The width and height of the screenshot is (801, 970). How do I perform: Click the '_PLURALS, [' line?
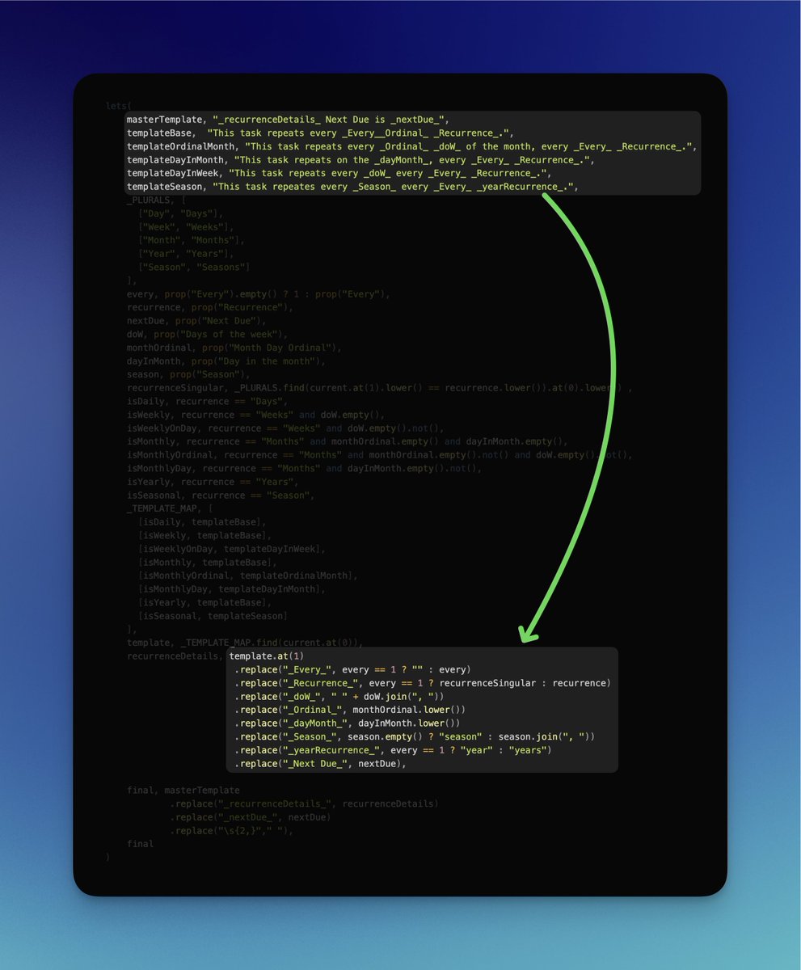(x=156, y=200)
